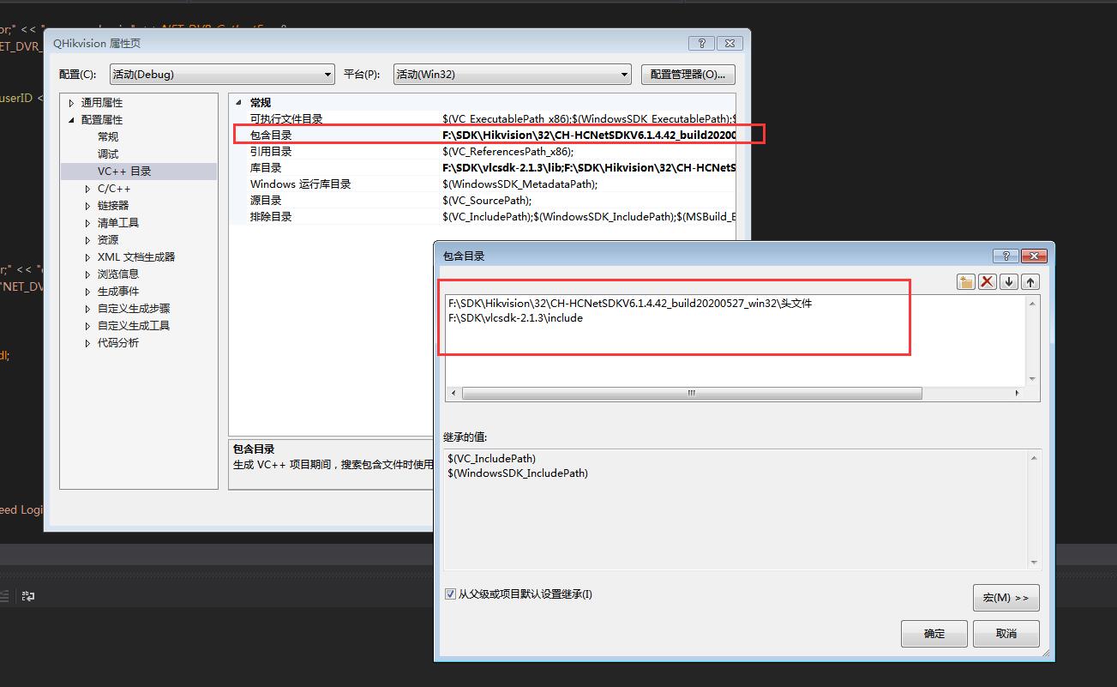Select 常规 under 配置属性
The width and height of the screenshot is (1117, 687).
108,137
